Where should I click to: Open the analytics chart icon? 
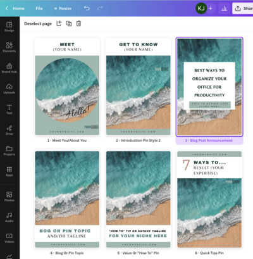(x=224, y=8)
